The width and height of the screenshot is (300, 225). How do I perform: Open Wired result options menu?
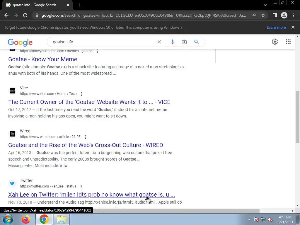pyautogui.click(x=86, y=137)
